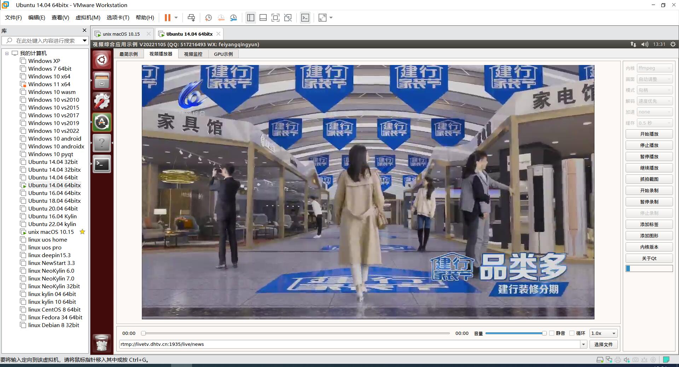Open Software Updater in Ubuntu launcher
679x367 pixels.
(102, 122)
